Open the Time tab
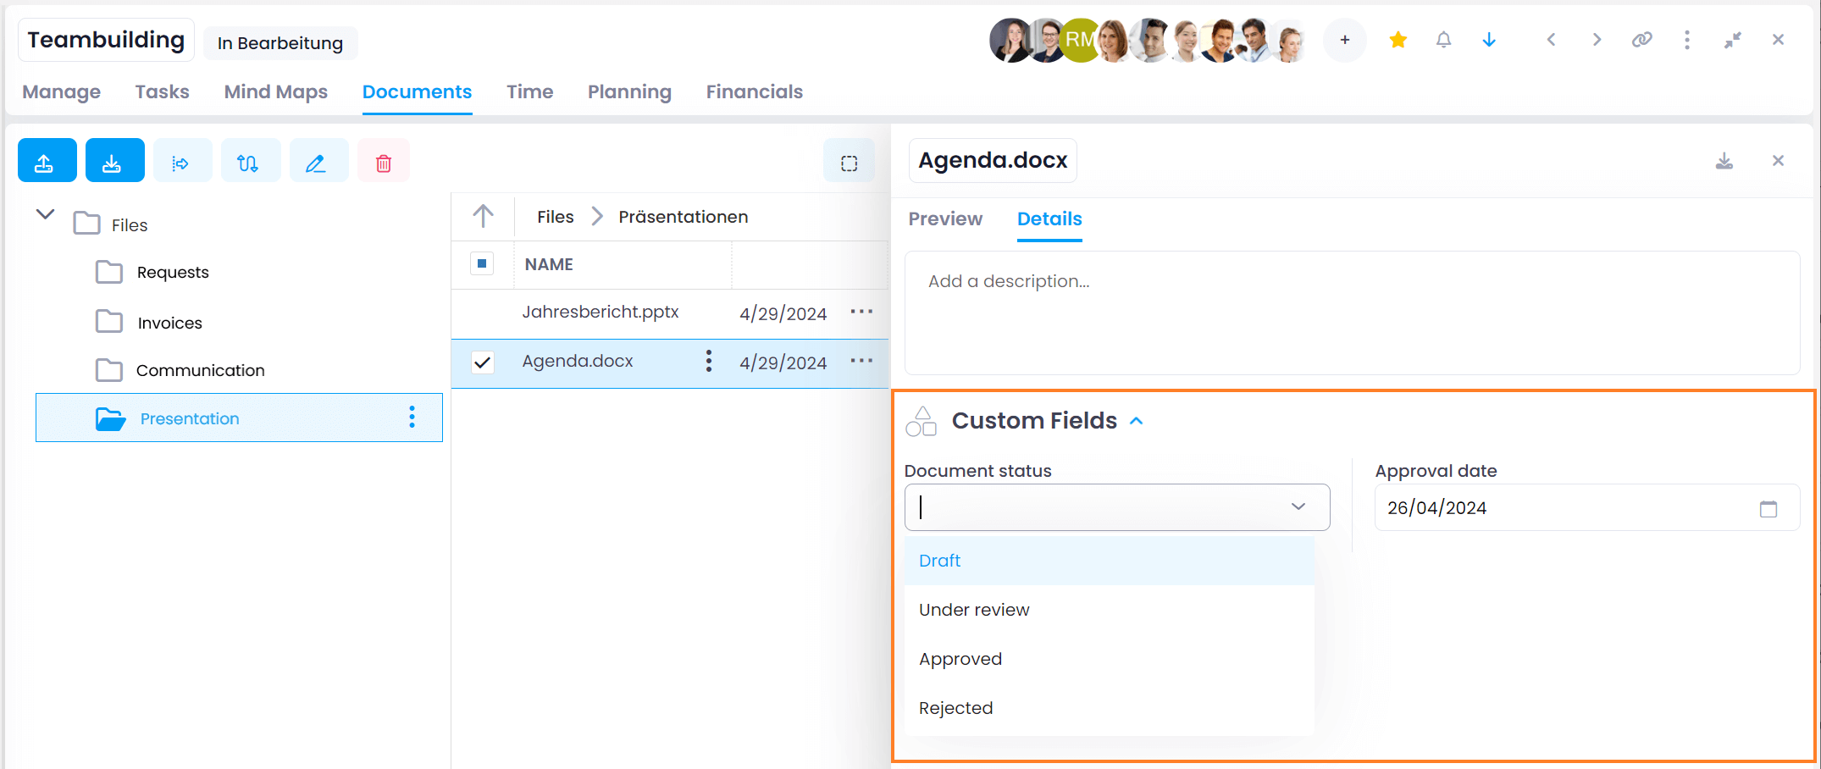The image size is (1821, 769). 529,91
